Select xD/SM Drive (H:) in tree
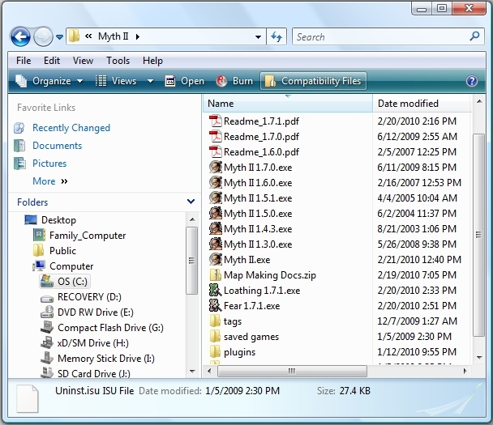Viewport: 493px width, 425px height. point(92,343)
